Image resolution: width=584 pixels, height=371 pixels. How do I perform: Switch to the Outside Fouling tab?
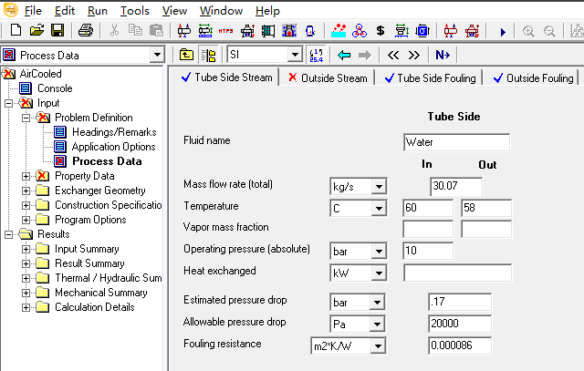[x=533, y=78]
